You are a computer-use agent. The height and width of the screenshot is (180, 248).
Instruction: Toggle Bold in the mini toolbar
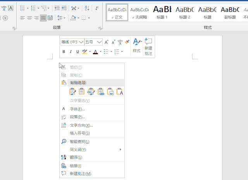click(64, 51)
